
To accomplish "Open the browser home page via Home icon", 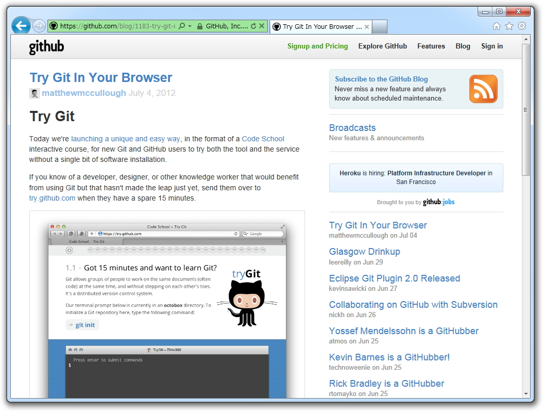I will coord(496,26).
